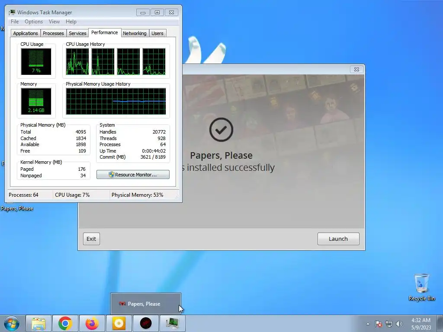Open the Options menu in Task Manager
The width and height of the screenshot is (443, 332).
coord(34,22)
